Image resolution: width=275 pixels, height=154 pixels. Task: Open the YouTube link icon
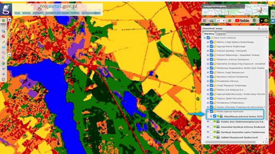[242, 21]
